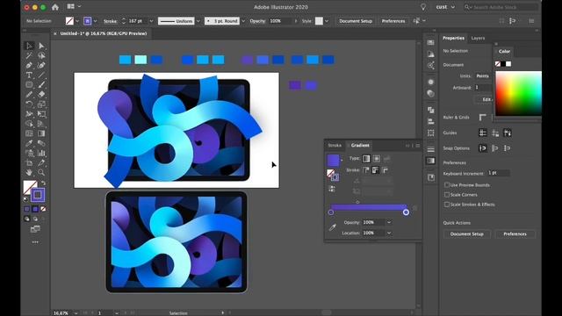Click lower iPad artwork on canvas
The width and height of the screenshot is (562, 316).
pos(176,242)
